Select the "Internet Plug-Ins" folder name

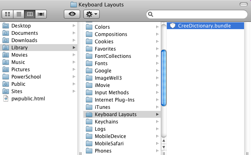(115, 100)
